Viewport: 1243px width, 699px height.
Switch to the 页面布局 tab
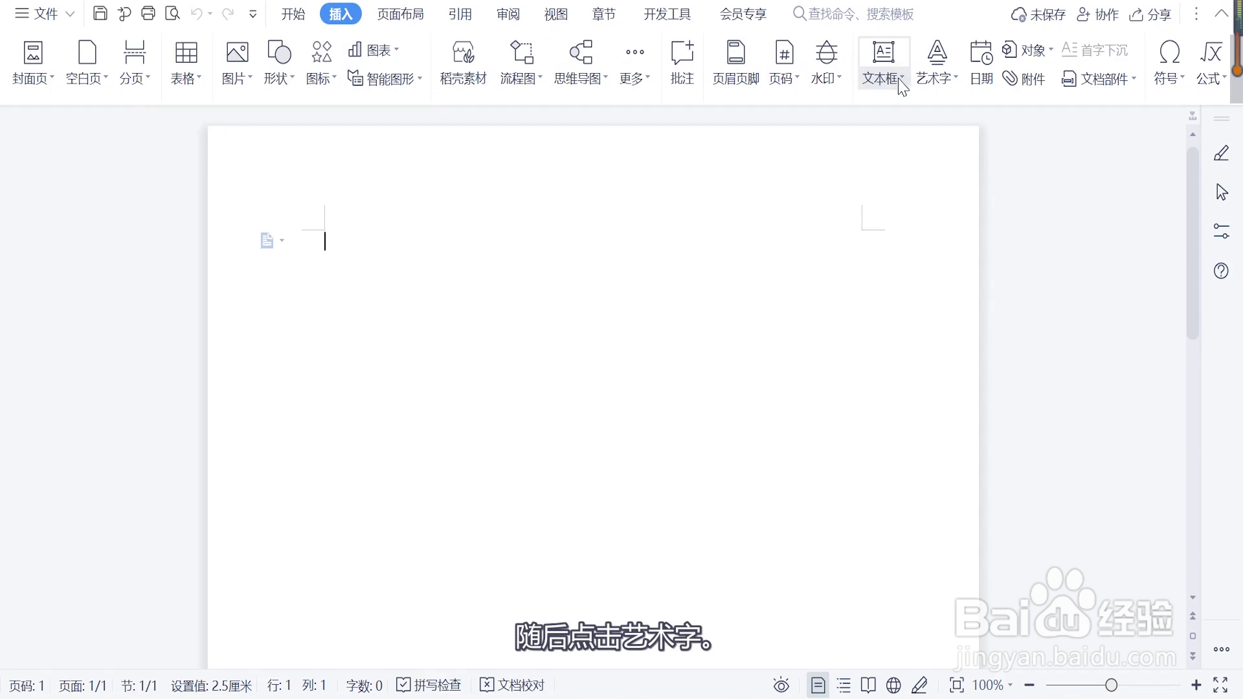(x=401, y=14)
